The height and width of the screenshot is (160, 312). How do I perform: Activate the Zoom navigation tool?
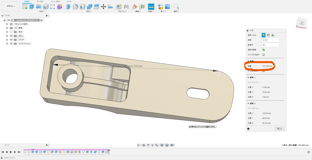(x=152, y=145)
